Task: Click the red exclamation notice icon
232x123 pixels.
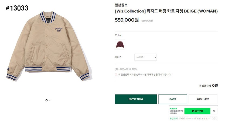Action: coord(116,75)
